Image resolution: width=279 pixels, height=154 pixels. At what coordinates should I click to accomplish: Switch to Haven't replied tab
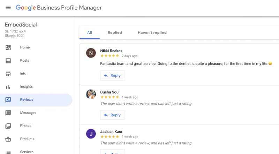pyautogui.click(x=152, y=32)
